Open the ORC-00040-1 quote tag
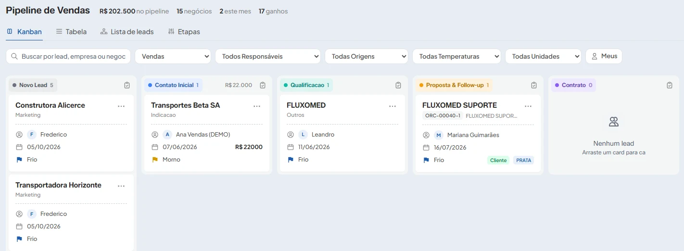The width and height of the screenshot is (684, 251). pyautogui.click(x=443, y=116)
